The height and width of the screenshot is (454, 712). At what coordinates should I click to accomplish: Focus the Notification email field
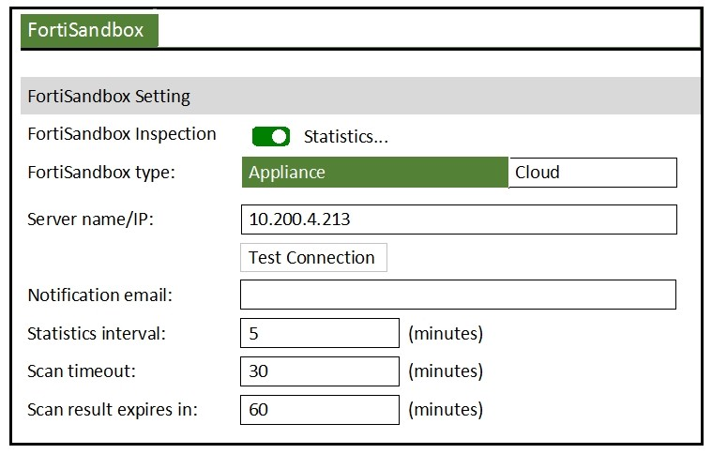click(x=458, y=295)
